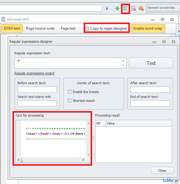Click the horizontal scrollbar thumb in text area
This screenshot has height=184, width=180.
(22, 160)
